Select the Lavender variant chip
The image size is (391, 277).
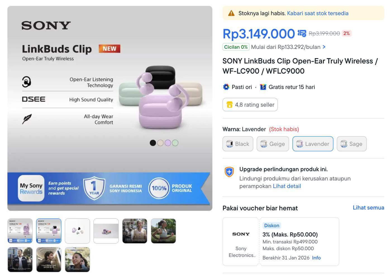click(x=313, y=144)
